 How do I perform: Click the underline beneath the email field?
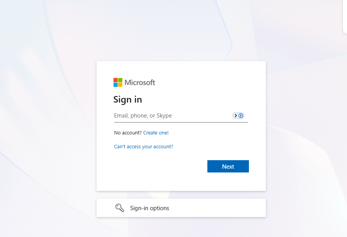pyautogui.click(x=181, y=122)
